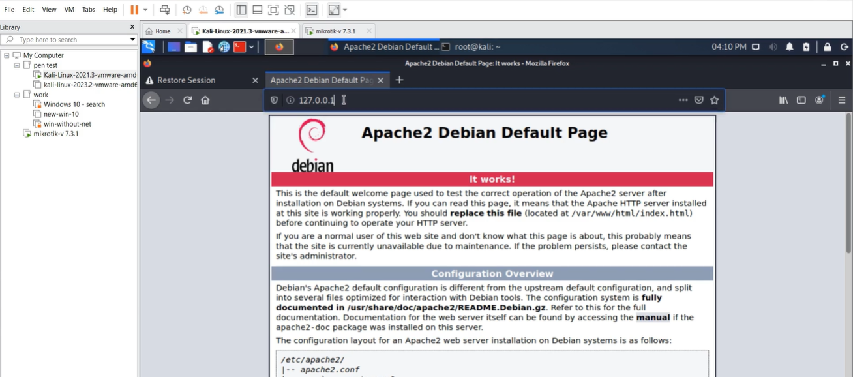Open the Firefox library icon
This screenshot has height=377, width=853.
click(784, 100)
